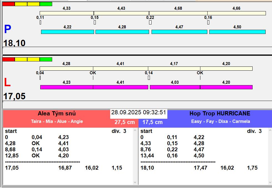The height and width of the screenshot is (188, 272).
Task: Click the 17,5 cm jump height
Action: (152, 122)
